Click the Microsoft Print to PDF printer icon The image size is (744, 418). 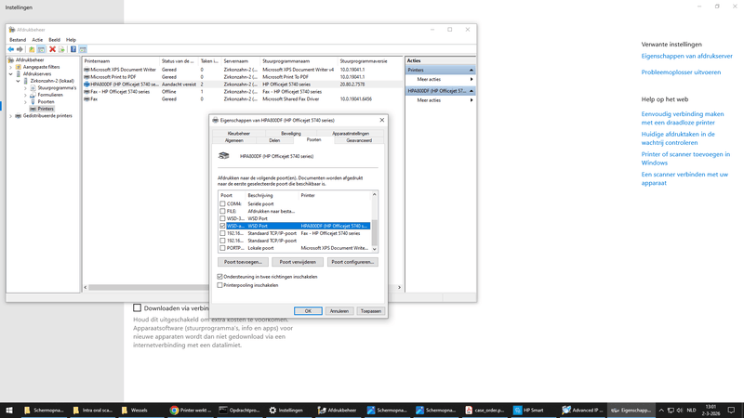[86, 77]
